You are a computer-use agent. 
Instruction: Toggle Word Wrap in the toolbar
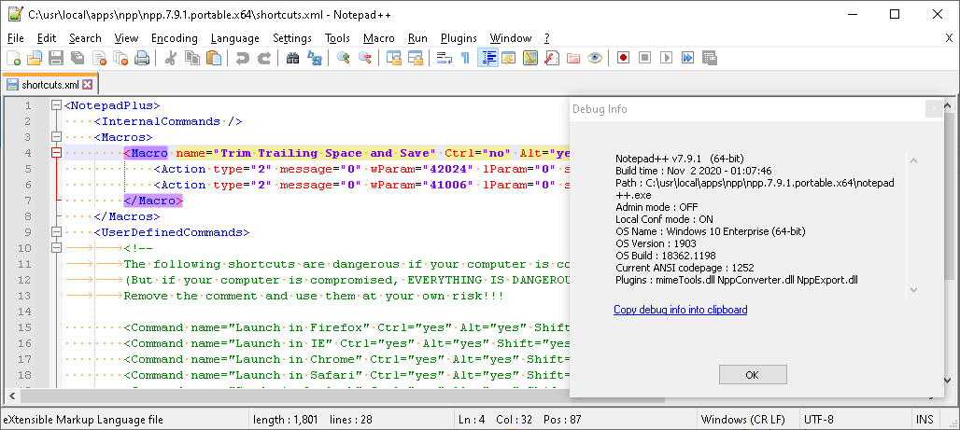pyautogui.click(x=444, y=58)
